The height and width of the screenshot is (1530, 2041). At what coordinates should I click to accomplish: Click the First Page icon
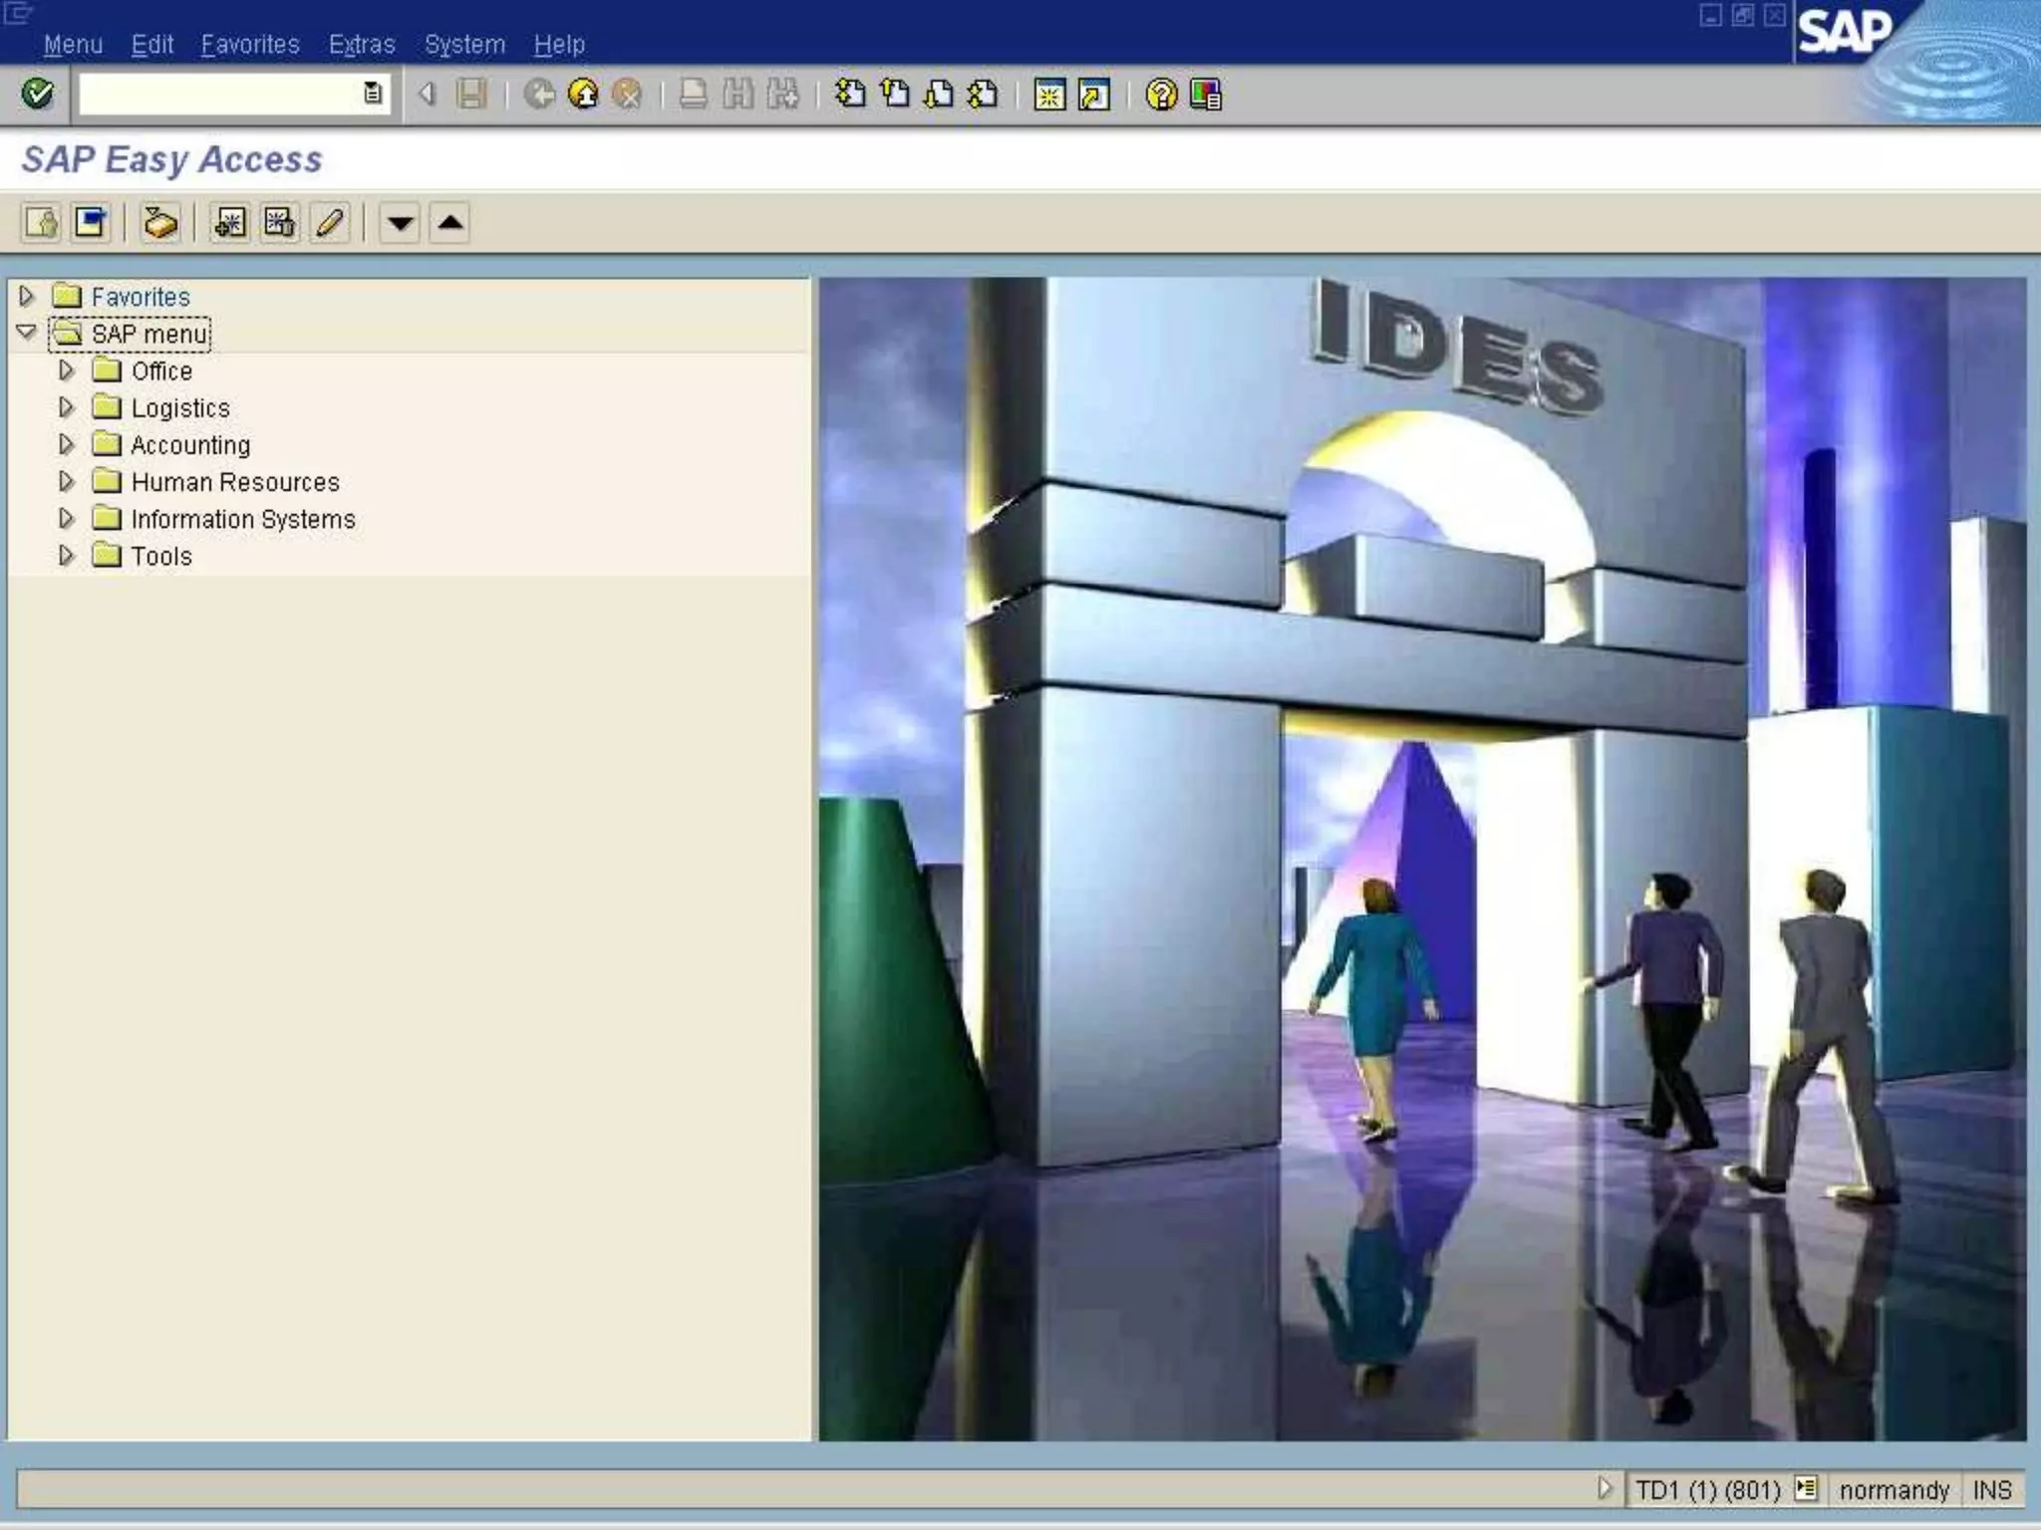pyautogui.click(x=850, y=95)
